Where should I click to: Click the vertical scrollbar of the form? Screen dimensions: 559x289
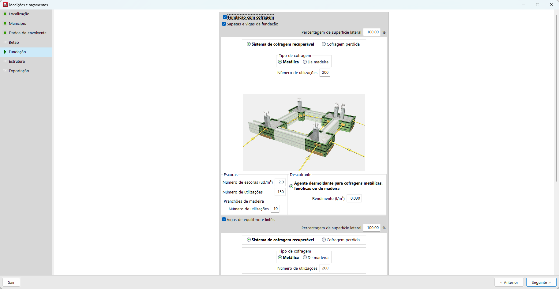[556, 98]
